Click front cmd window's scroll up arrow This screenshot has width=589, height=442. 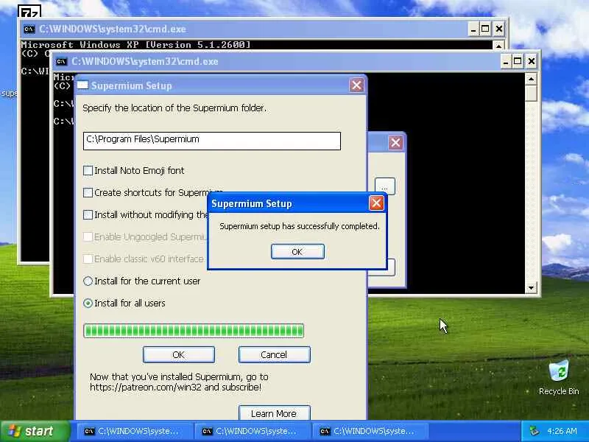tap(531, 79)
